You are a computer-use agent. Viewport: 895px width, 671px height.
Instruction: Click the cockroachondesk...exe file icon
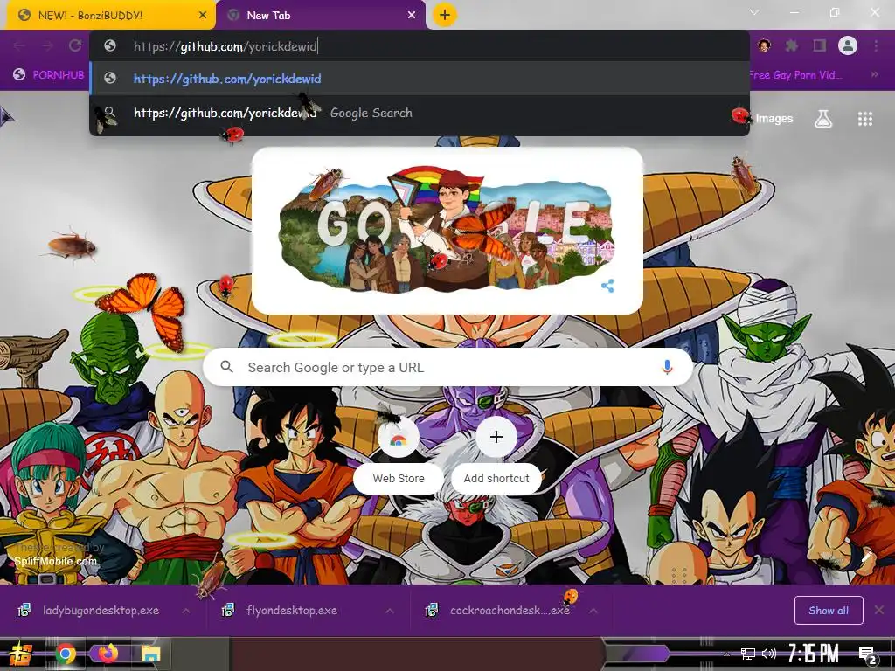tap(432, 610)
